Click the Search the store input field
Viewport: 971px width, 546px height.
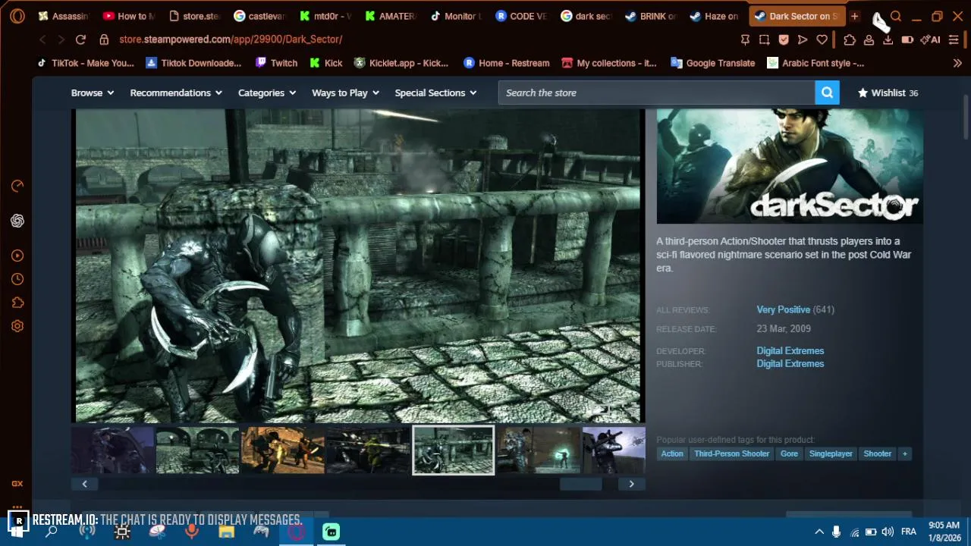[x=657, y=93]
